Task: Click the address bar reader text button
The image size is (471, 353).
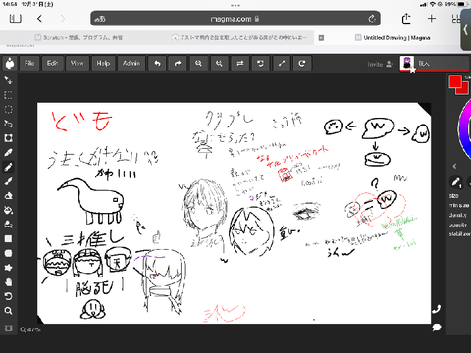Action: (100, 19)
